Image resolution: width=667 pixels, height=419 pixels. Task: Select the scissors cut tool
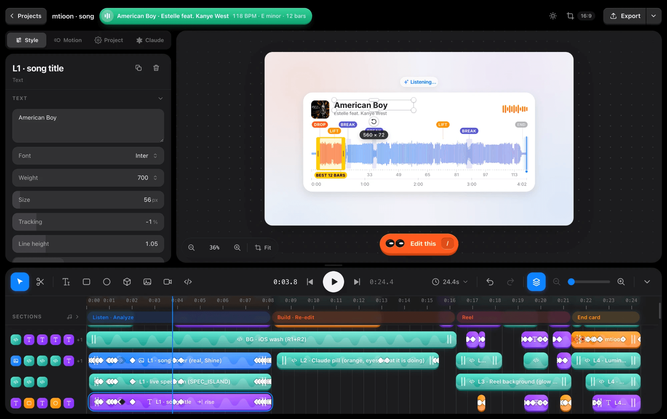pos(40,282)
